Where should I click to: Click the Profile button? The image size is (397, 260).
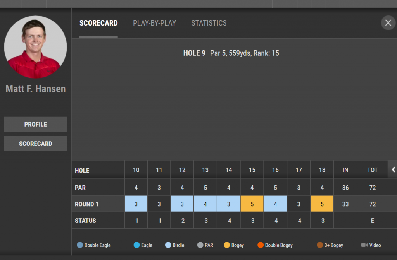tap(35, 124)
